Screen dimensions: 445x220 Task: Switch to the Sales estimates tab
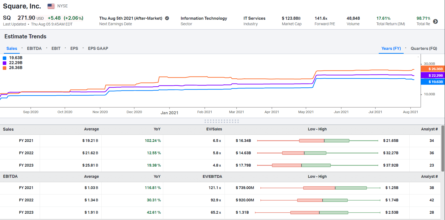[12, 48]
